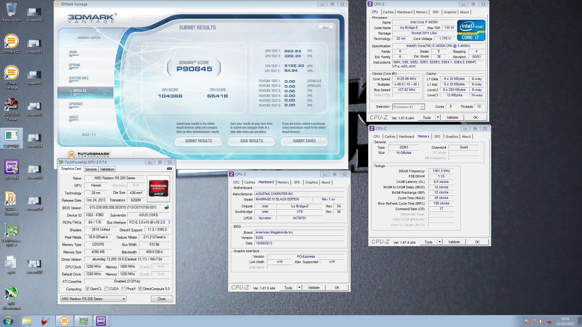Open Windows Explorer from the taskbar
This screenshot has height=327, width=582.
(27, 321)
